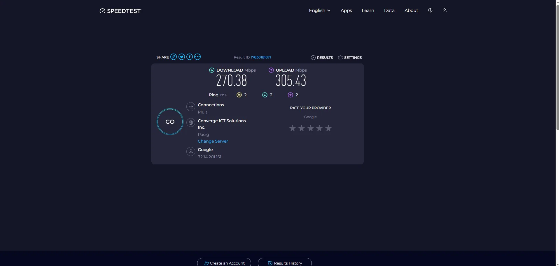Open SETTINGS page
This screenshot has height=266, width=560.
tap(350, 58)
